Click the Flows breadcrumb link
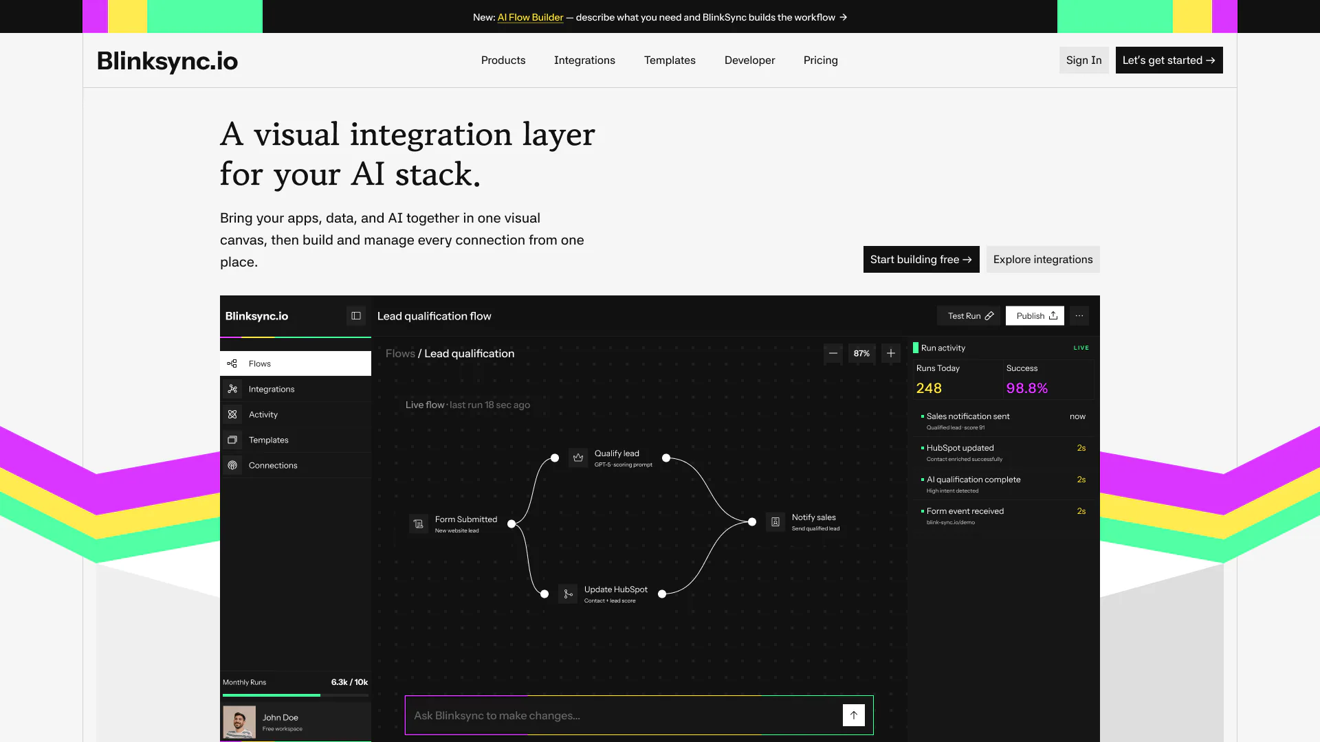This screenshot has height=742, width=1320. coord(400,353)
